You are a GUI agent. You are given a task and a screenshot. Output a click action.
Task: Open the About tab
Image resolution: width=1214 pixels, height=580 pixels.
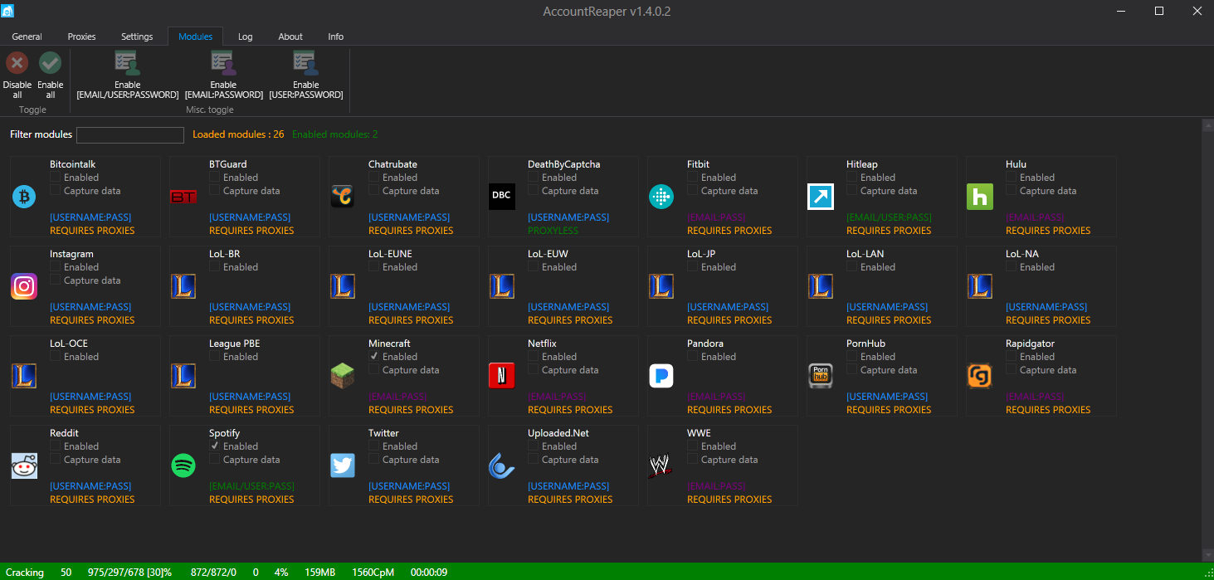pyautogui.click(x=290, y=37)
